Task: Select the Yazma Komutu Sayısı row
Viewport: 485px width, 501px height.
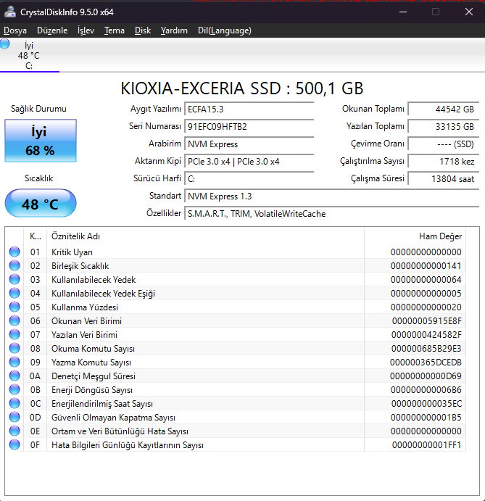Action: (91, 363)
